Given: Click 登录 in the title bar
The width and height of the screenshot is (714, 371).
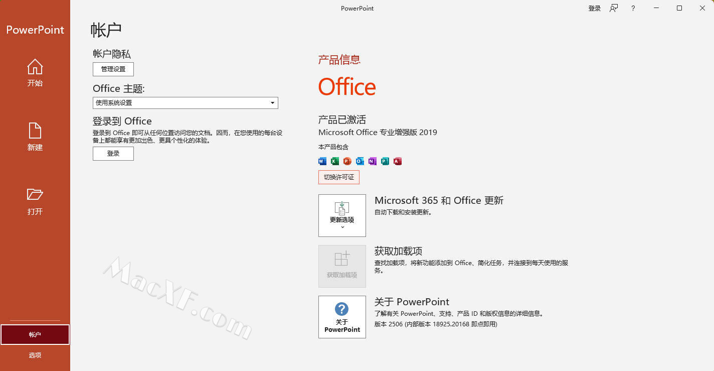Looking at the screenshot, I should click(595, 9).
